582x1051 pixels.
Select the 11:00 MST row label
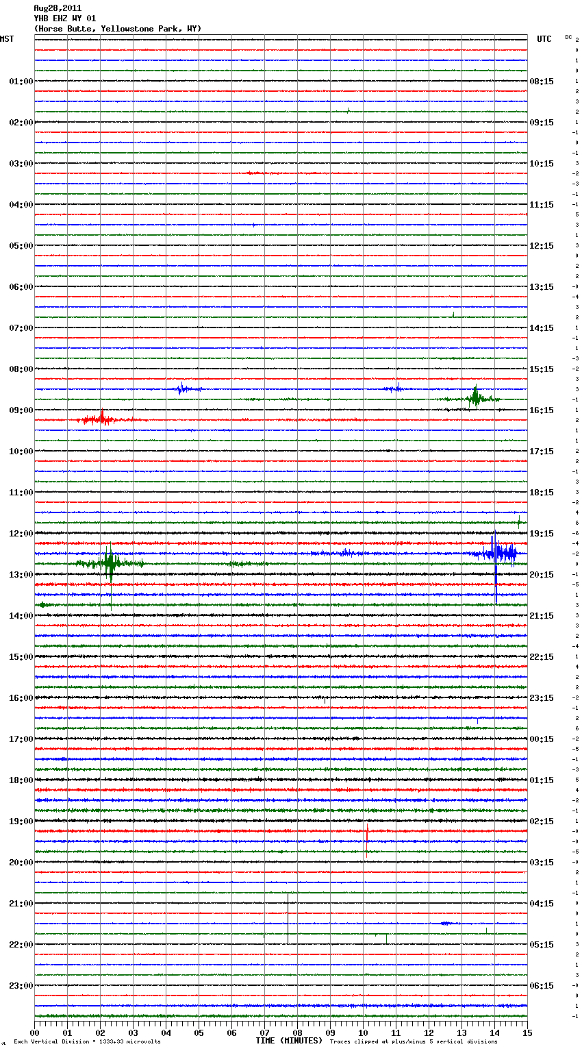point(21,493)
